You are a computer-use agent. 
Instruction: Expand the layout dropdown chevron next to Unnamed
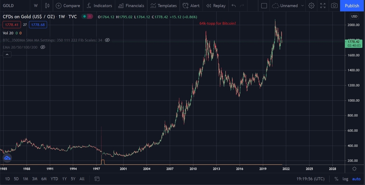pos(303,6)
